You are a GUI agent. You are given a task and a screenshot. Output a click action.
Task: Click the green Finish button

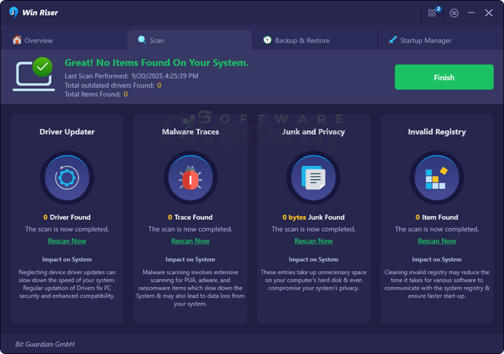(x=444, y=77)
